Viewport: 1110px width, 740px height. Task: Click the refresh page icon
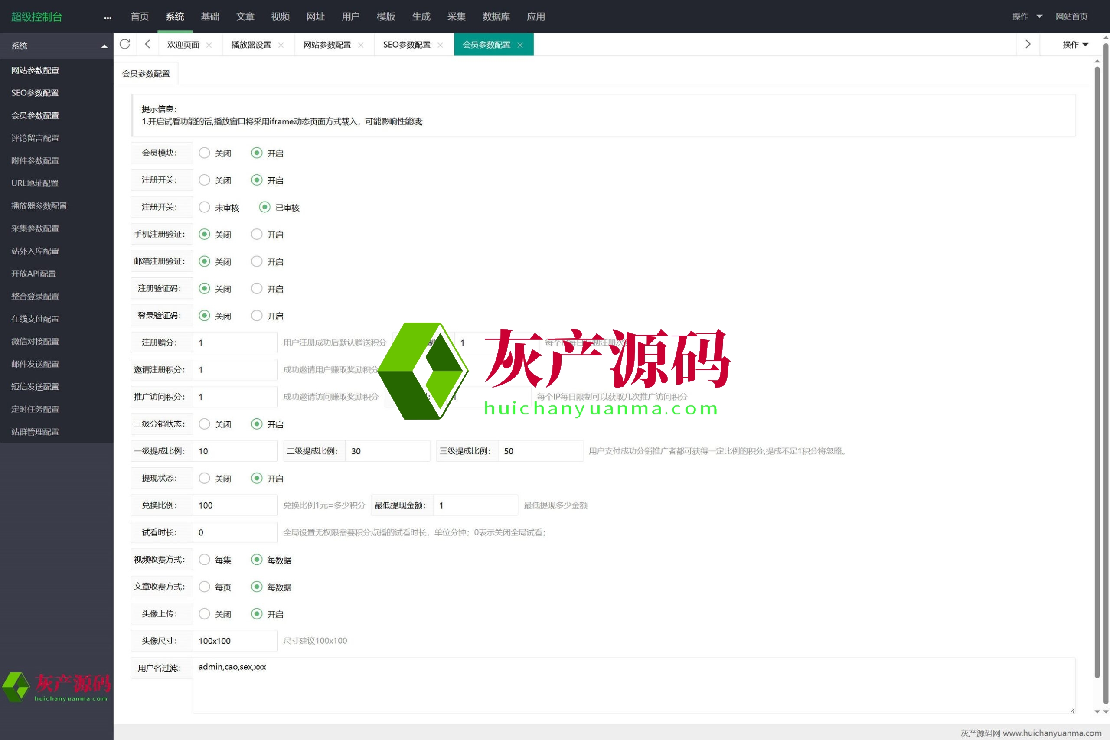click(124, 44)
